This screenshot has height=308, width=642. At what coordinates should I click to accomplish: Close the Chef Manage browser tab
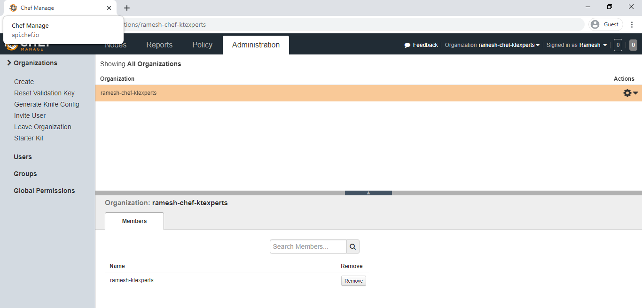109,8
